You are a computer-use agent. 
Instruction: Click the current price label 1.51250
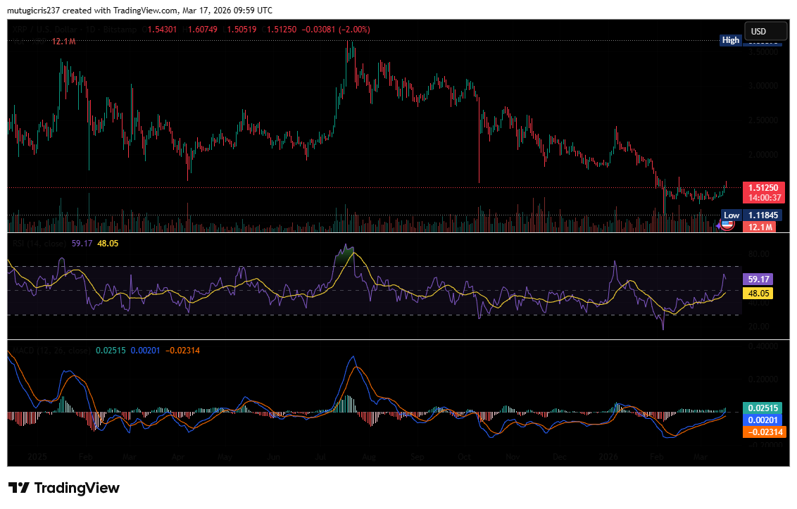763,188
